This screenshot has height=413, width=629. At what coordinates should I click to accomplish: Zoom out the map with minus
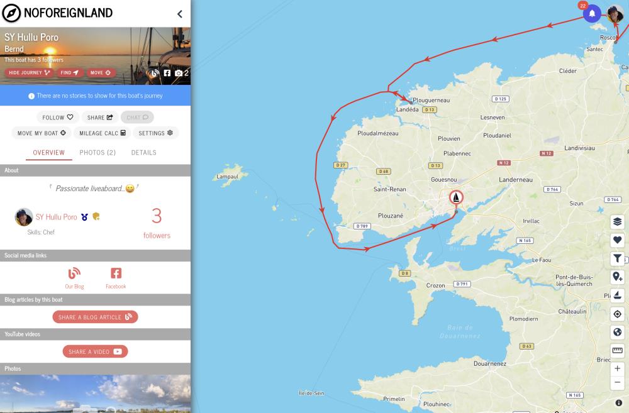[618, 383]
